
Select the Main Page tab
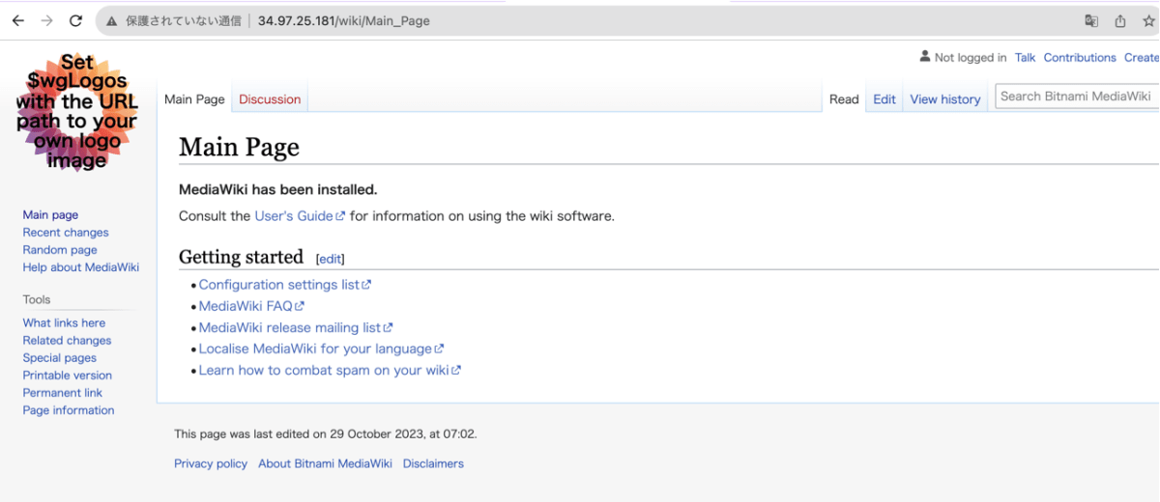pyautogui.click(x=194, y=98)
